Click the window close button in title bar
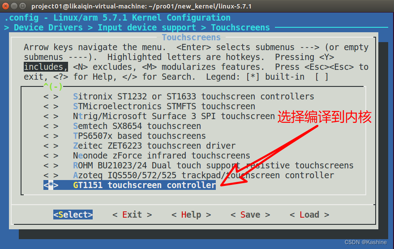Viewport: 394px width, 249px height. click(5, 6)
